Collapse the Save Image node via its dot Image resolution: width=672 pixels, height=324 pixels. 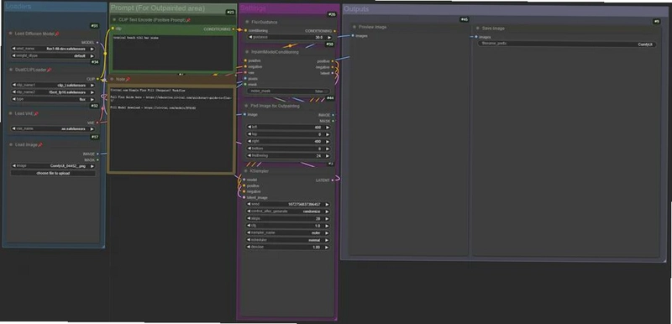478,29
